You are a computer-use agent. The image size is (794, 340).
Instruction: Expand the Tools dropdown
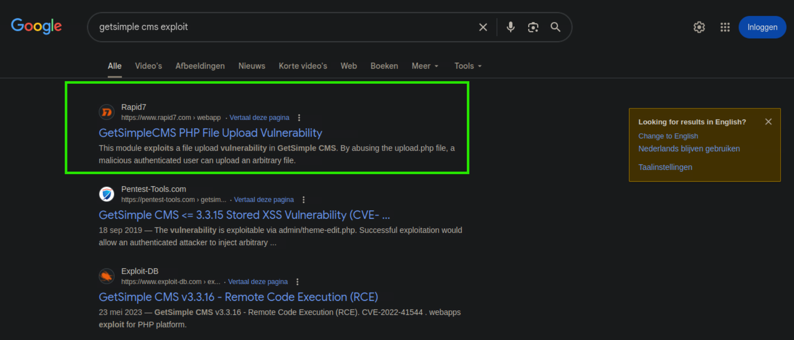point(468,66)
